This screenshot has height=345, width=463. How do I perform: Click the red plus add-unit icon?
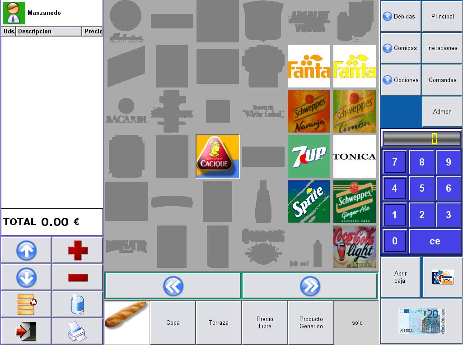click(x=78, y=250)
